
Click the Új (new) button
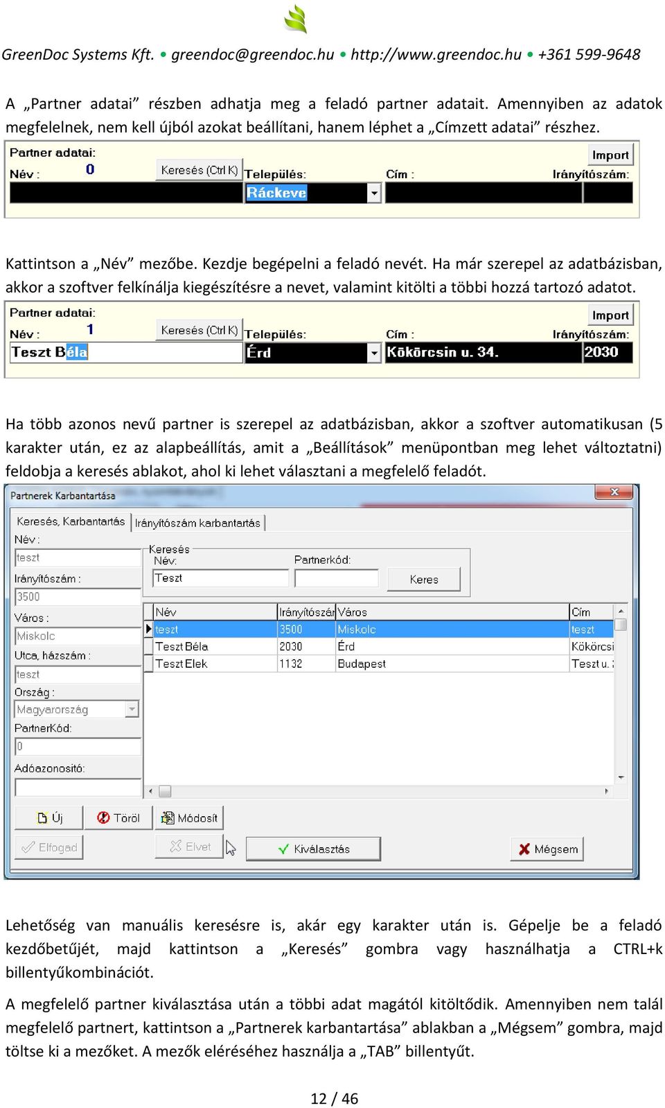[49, 818]
